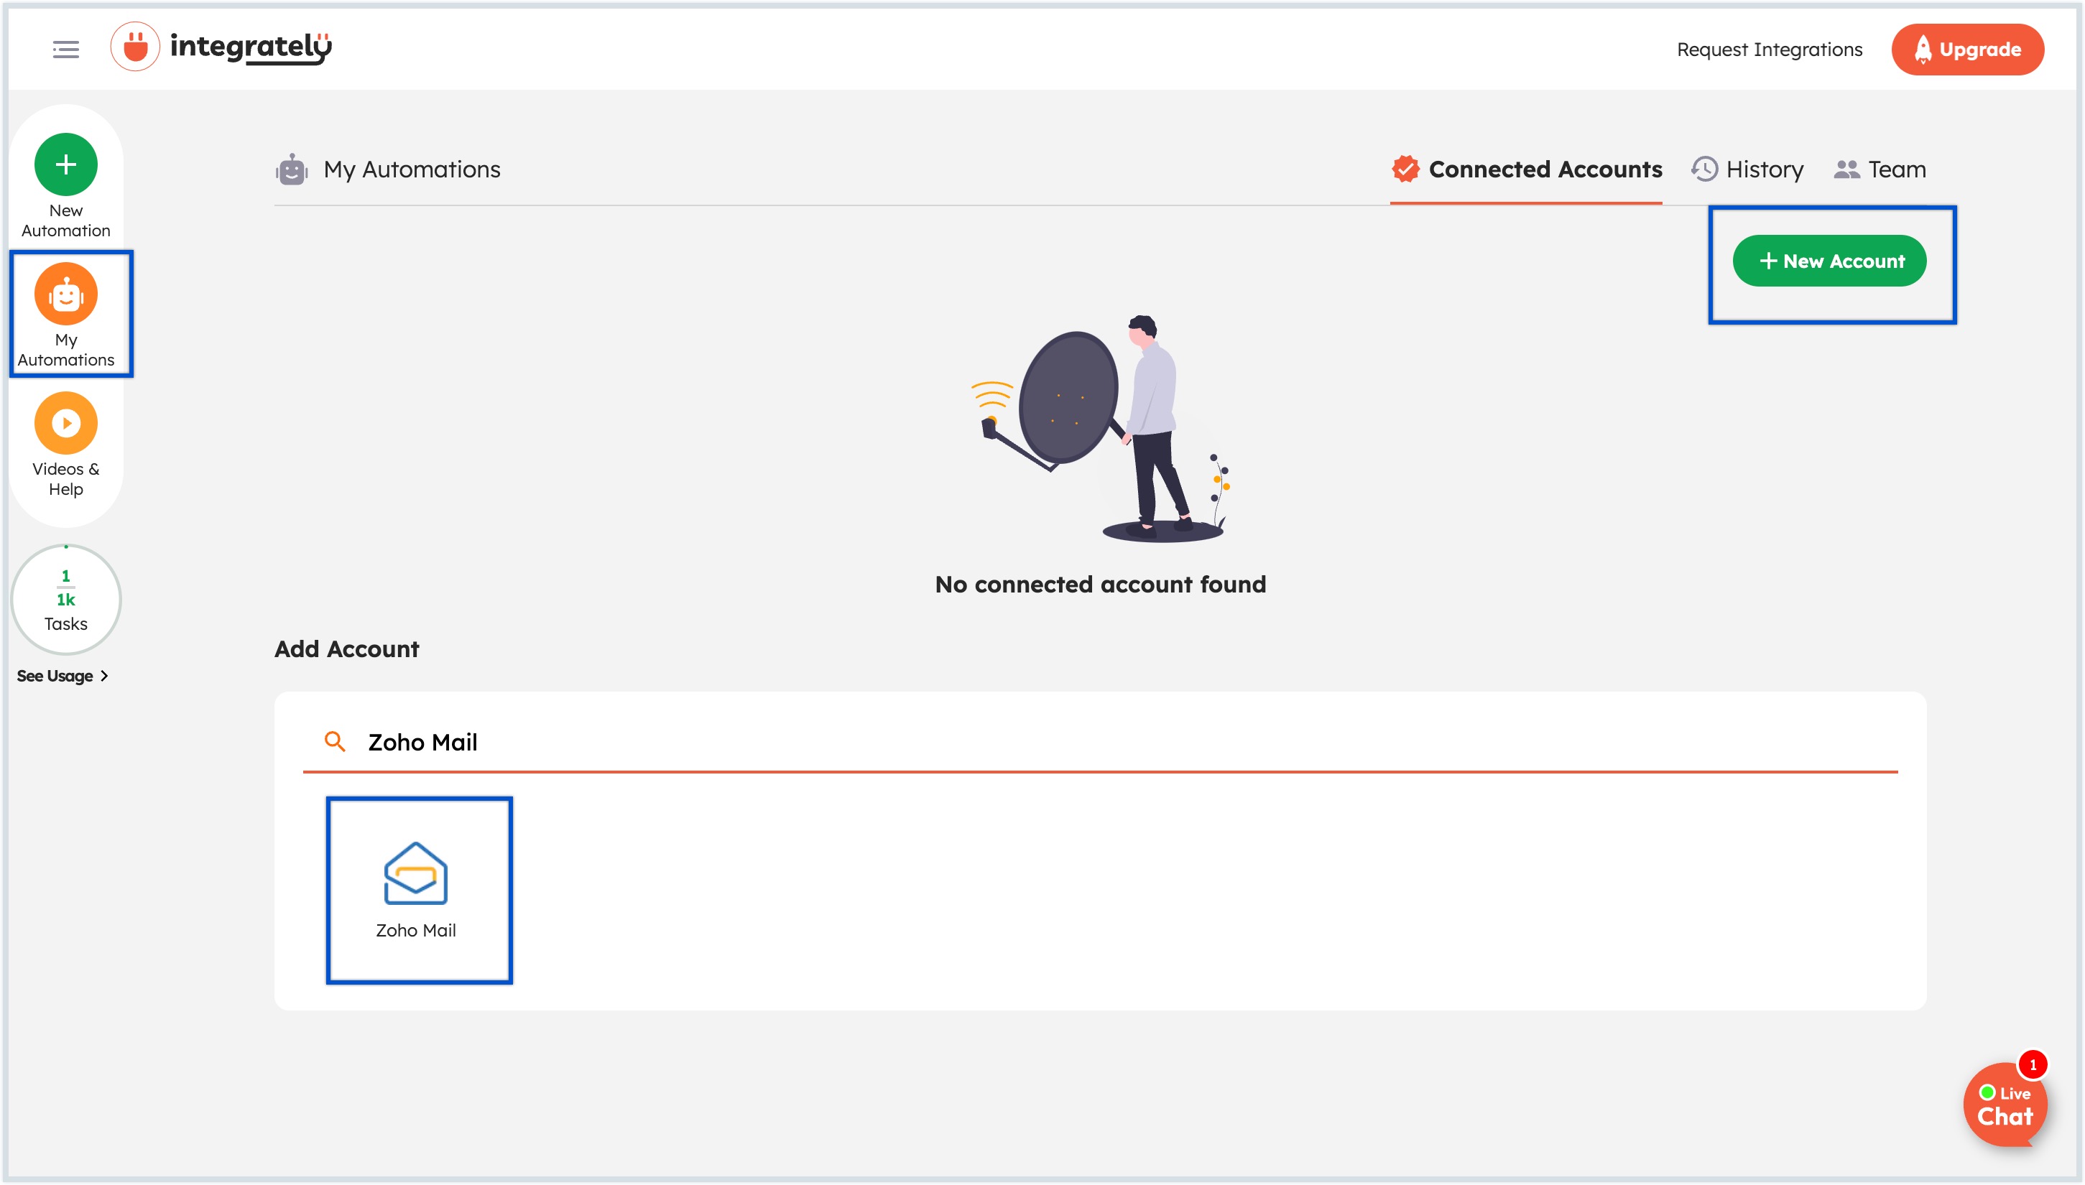Click the hamburger menu expander
The image size is (2085, 1185).
[x=66, y=47]
